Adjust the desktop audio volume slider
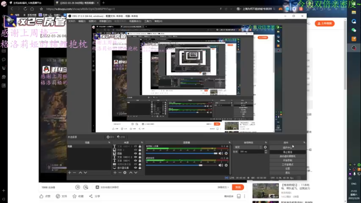Screen dimensions: 361x203 coord(182,165)
